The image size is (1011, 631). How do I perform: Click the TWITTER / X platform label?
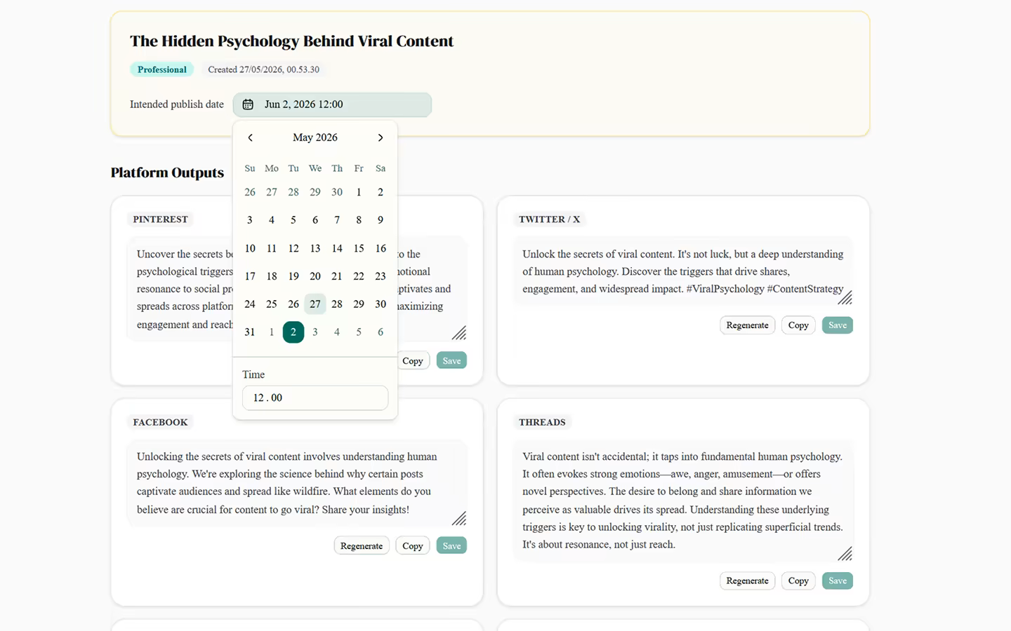(550, 219)
